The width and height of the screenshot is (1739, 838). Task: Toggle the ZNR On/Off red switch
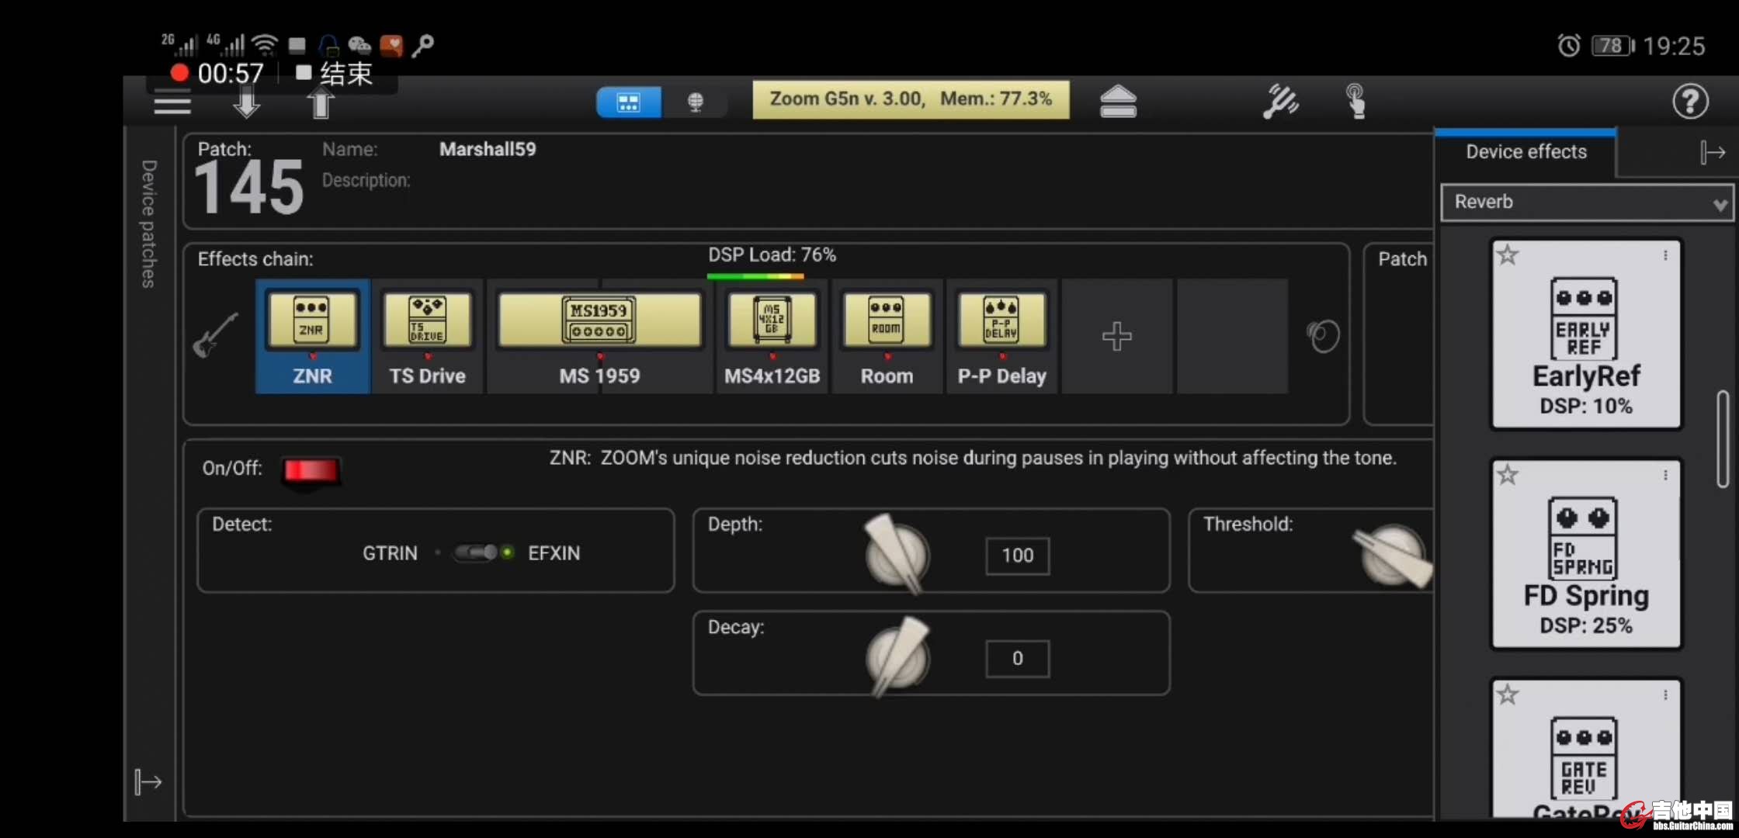(x=311, y=470)
